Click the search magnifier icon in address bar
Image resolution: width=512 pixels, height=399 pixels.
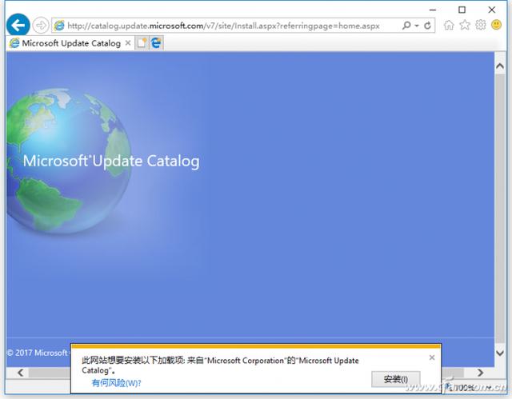click(406, 25)
